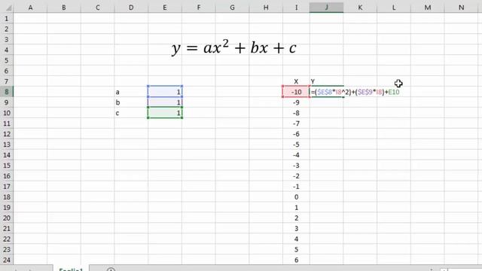Select column F header
482x271 pixels.
tap(199, 8)
